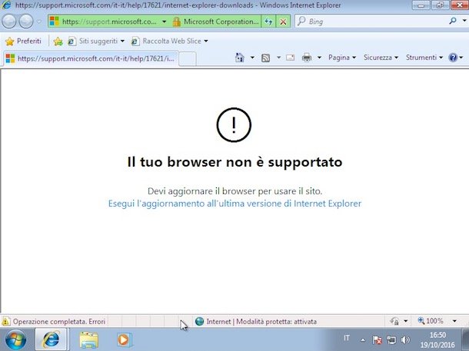Click Operazione completata. Errori status text
Image resolution: width=469 pixels, height=351 pixels.
(x=59, y=321)
